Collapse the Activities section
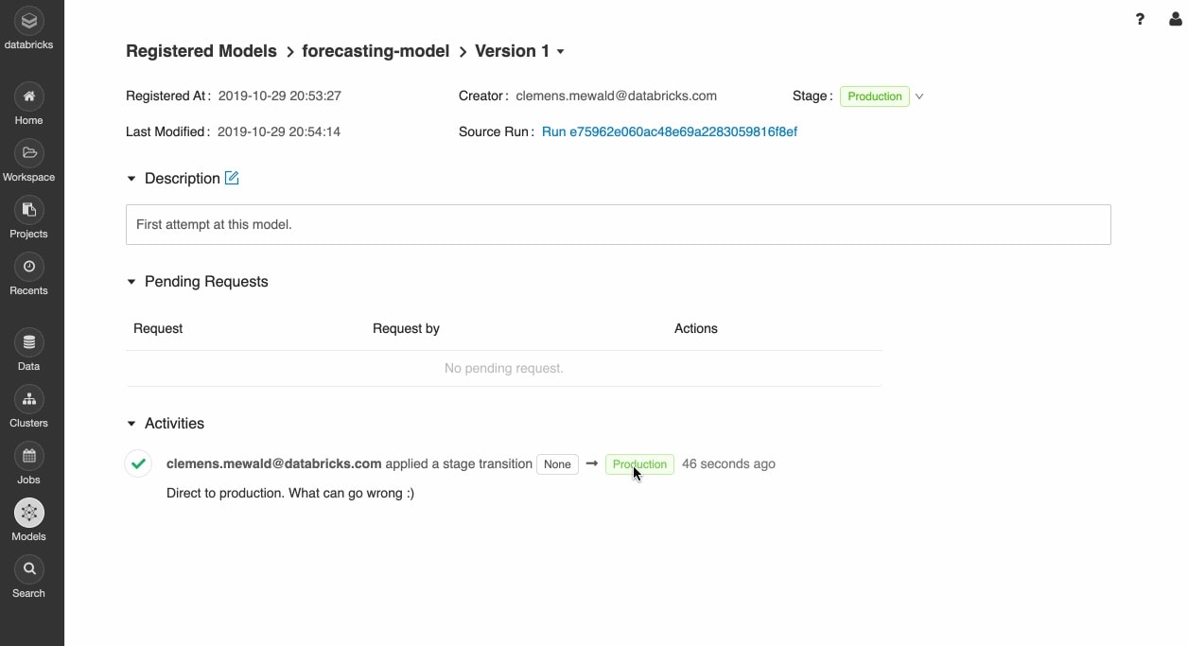 [131, 424]
